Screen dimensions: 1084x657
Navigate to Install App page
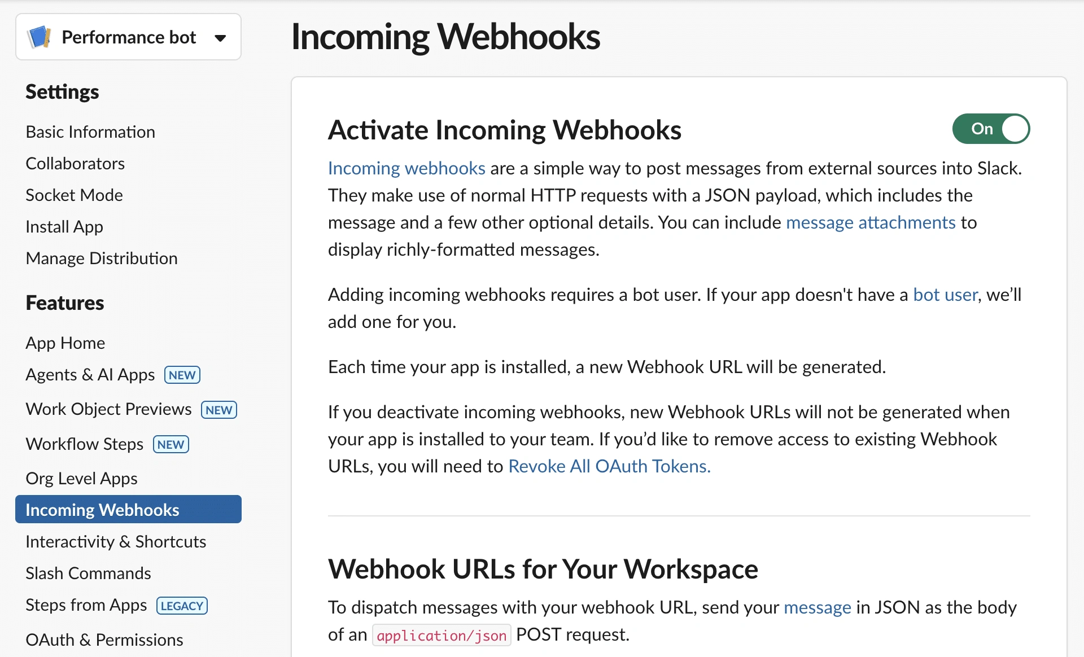click(x=64, y=227)
